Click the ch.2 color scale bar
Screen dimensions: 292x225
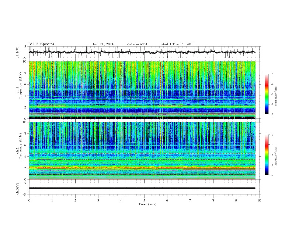267,155
